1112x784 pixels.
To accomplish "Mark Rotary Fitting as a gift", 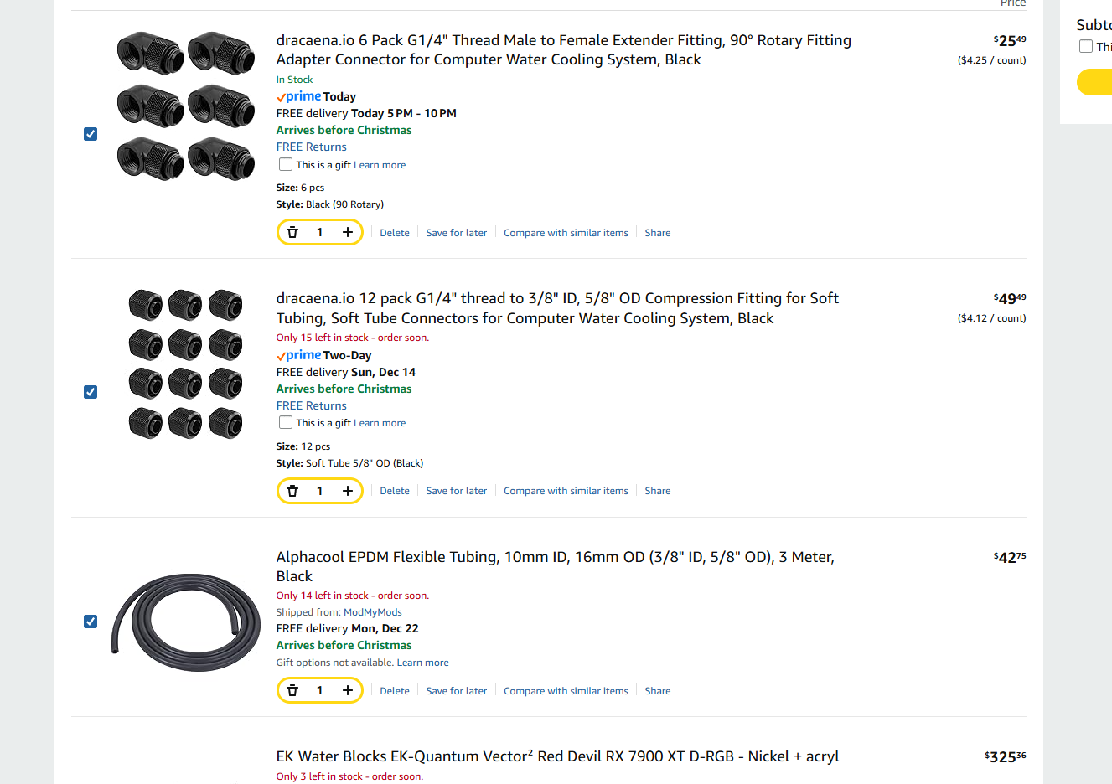I will click(x=286, y=165).
